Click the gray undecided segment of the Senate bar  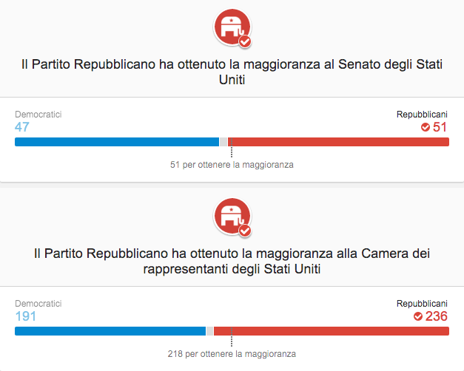(223, 142)
